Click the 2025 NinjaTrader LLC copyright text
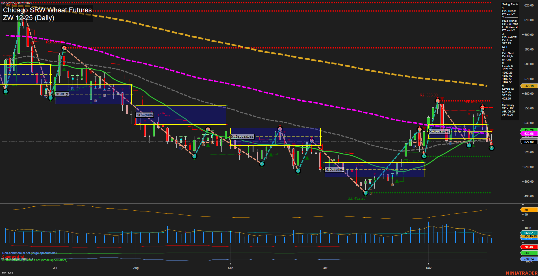Image resolution: width=538 pixels, height=276 pixels. (x=18, y=258)
